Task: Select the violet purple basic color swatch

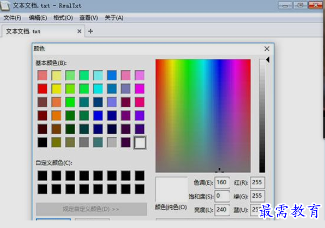Action: [140, 116]
